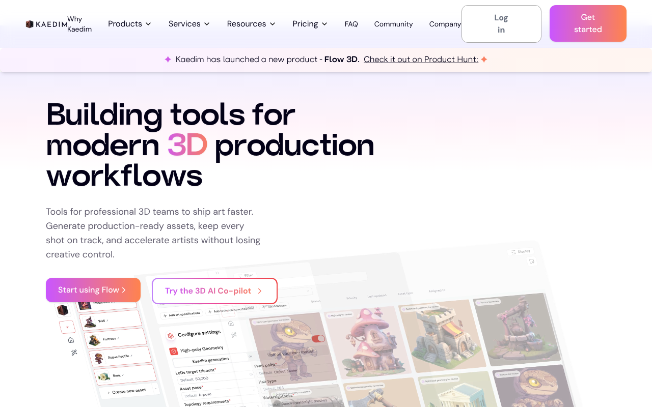Screen dimensions: 652x407
Task: Toggle the red switch on the reptile card
Action: (x=318, y=339)
